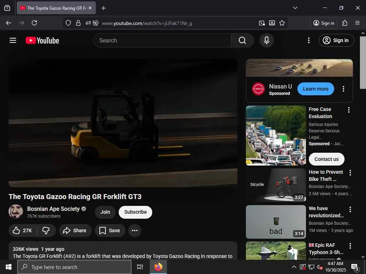The height and width of the screenshot is (274, 366).
Task: Go back in browser history
Action: (x=9, y=23)
